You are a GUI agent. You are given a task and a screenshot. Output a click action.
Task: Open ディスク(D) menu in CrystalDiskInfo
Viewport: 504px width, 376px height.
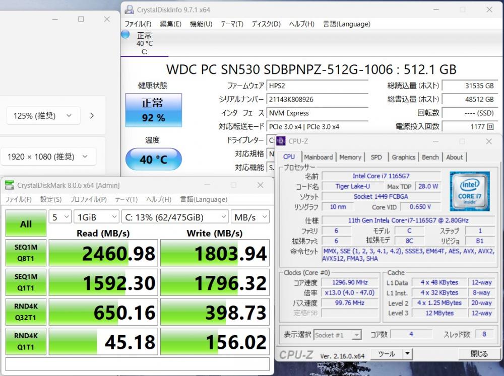click(x=266, y=24)
